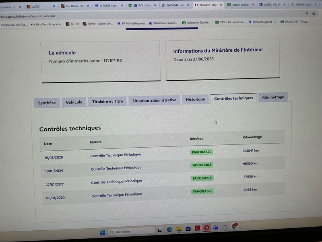Viewport: 322px width, 242px height.
Task: Select the 153541 km mileage value
Action: 251,150
